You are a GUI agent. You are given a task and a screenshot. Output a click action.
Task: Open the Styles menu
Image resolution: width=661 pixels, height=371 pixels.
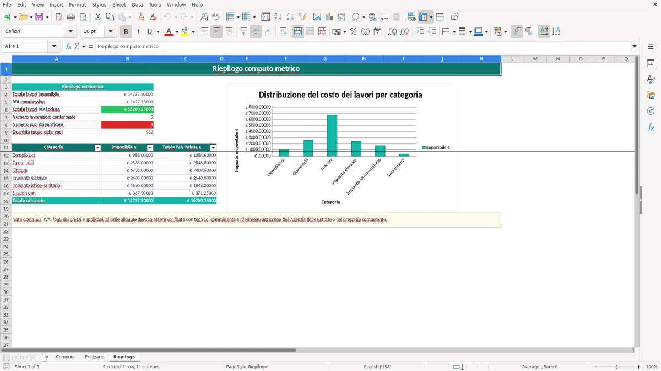coord(99,4)
